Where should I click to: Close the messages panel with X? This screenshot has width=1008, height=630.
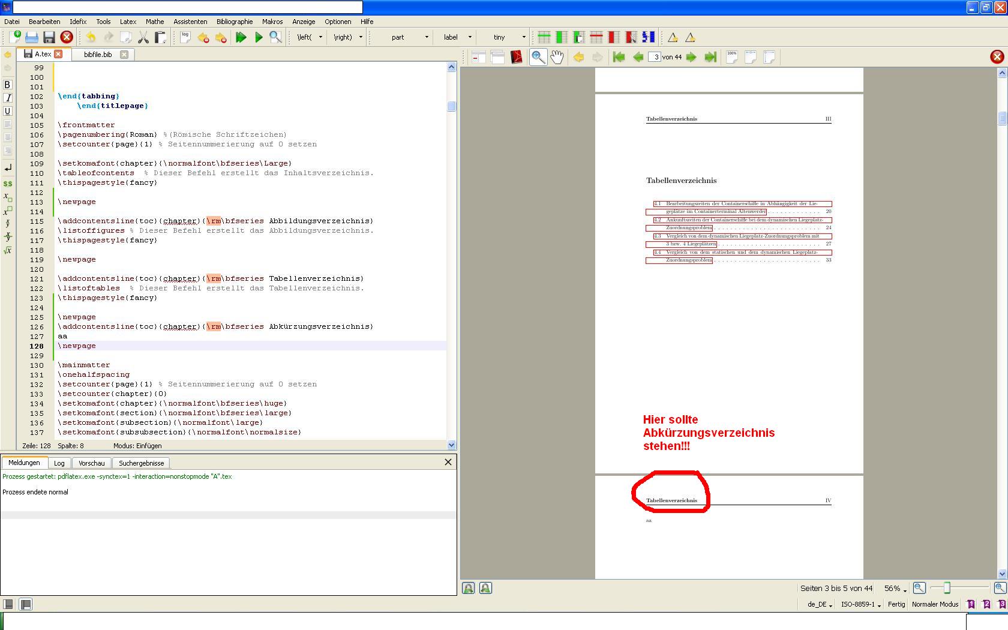[x=448, y=462]
